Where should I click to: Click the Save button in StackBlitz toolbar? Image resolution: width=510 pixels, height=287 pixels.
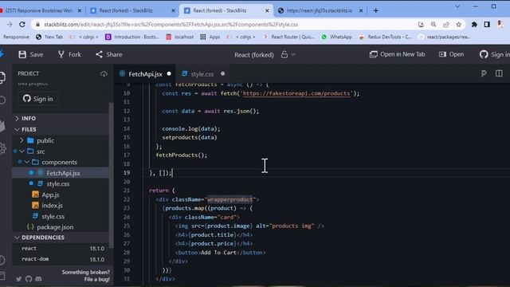tap(31, 54)
